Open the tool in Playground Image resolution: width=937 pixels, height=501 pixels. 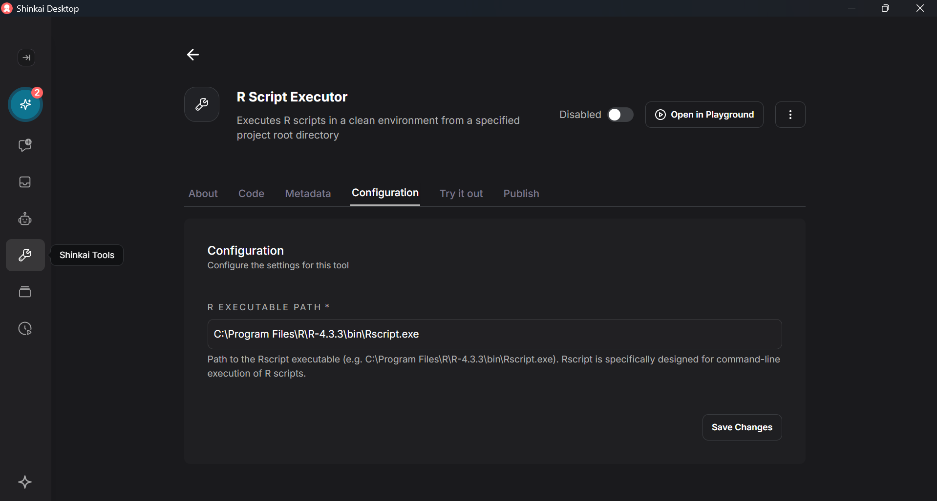[x=704, y=115]
